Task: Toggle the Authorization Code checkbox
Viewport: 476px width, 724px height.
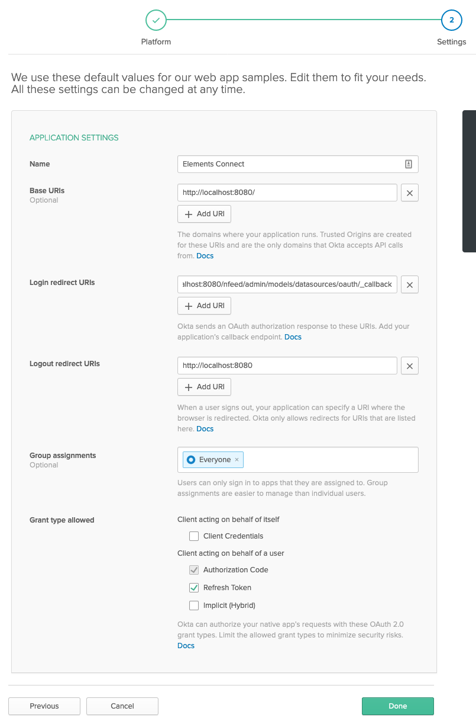Action: (x=194, y=570)
